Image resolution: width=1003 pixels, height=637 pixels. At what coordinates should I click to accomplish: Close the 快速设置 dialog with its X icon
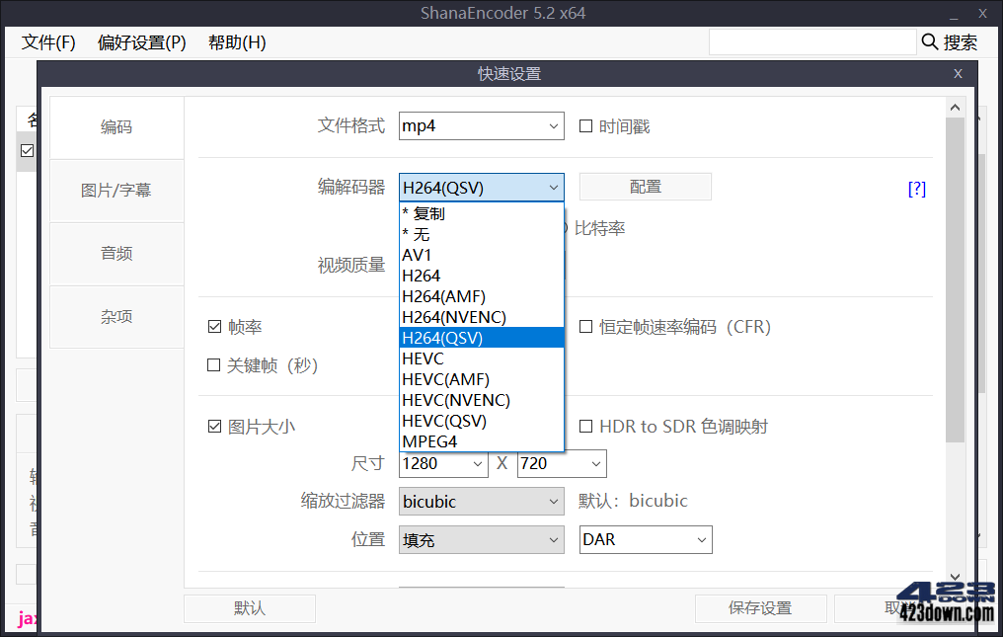[x=957, y=73]
